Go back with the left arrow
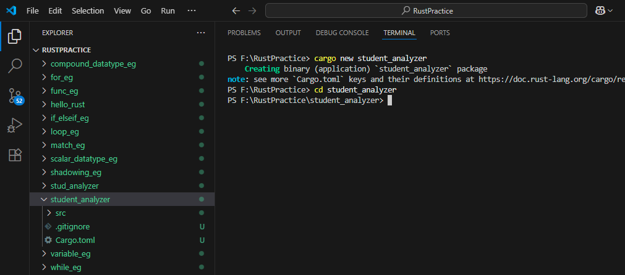The image size is (625, 275). (236, 10)
